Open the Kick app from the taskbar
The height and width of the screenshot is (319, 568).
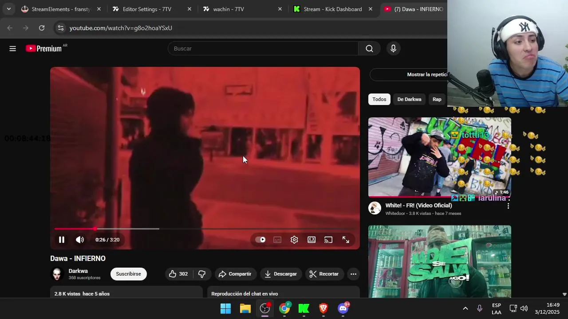(x=304, y=308)
